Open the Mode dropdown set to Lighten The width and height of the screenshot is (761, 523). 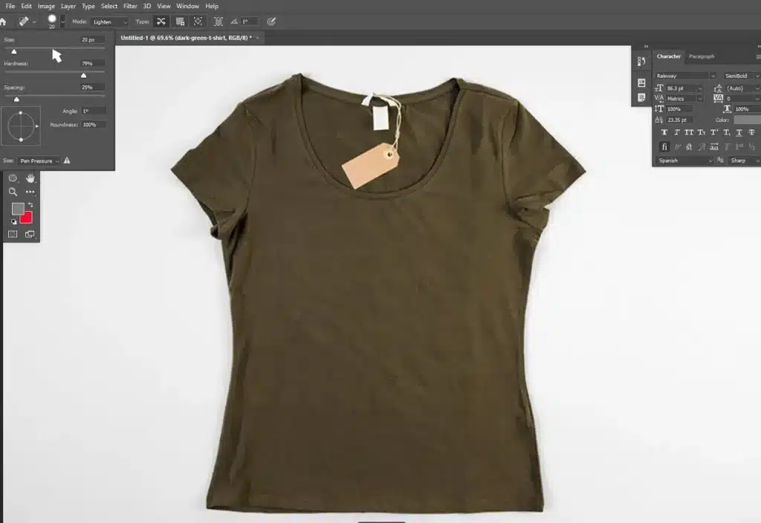[x=109, y=22]
